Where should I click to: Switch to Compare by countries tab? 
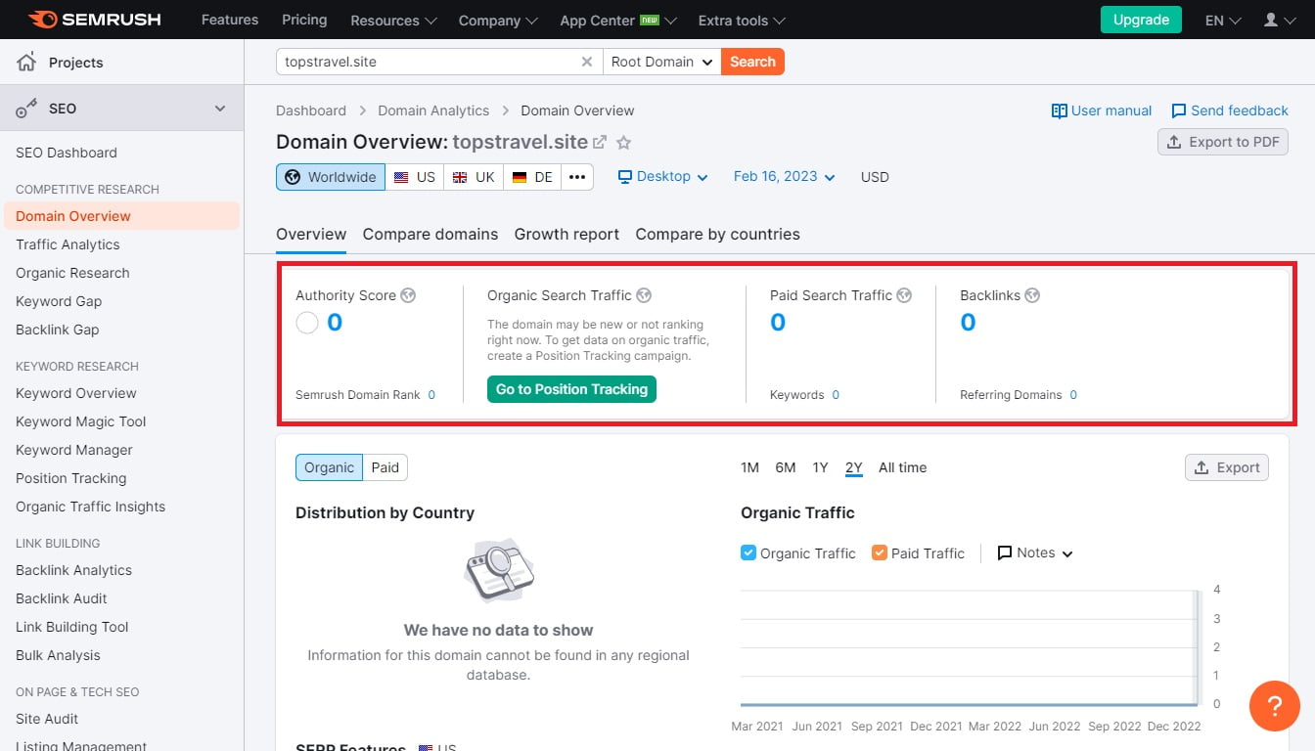coord(717,234)
